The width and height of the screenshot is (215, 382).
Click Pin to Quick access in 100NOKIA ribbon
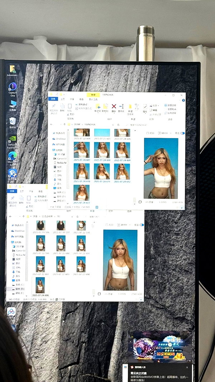[x=53, y=108]
